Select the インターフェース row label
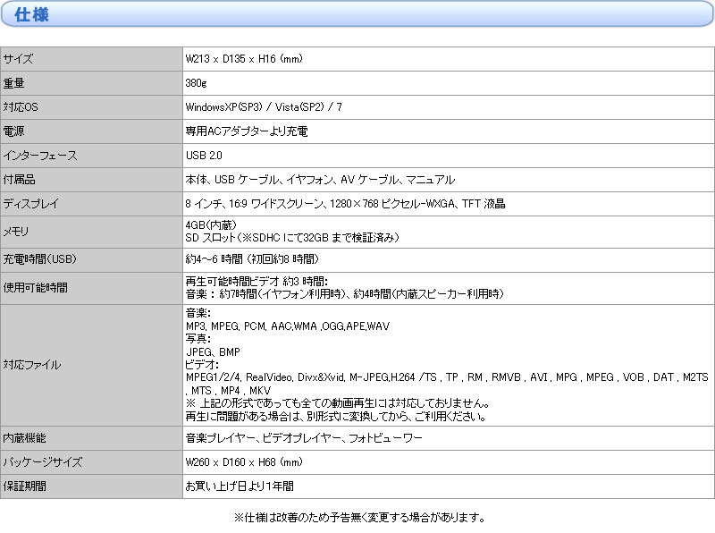Image resolution: width=715 pixels, height=533 pixels. pos(40,156)
